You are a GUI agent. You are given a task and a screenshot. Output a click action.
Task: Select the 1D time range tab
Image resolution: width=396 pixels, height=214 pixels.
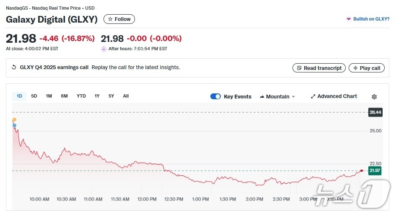[19, 96]
